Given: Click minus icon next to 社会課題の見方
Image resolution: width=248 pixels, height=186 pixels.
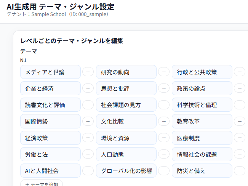Looking at the screenshot, I should pyautogui.click(x=164, y=105).
